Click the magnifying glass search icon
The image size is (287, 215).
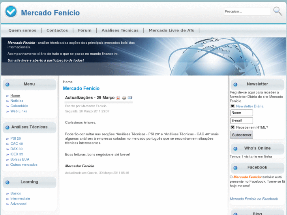coord(278,11)
